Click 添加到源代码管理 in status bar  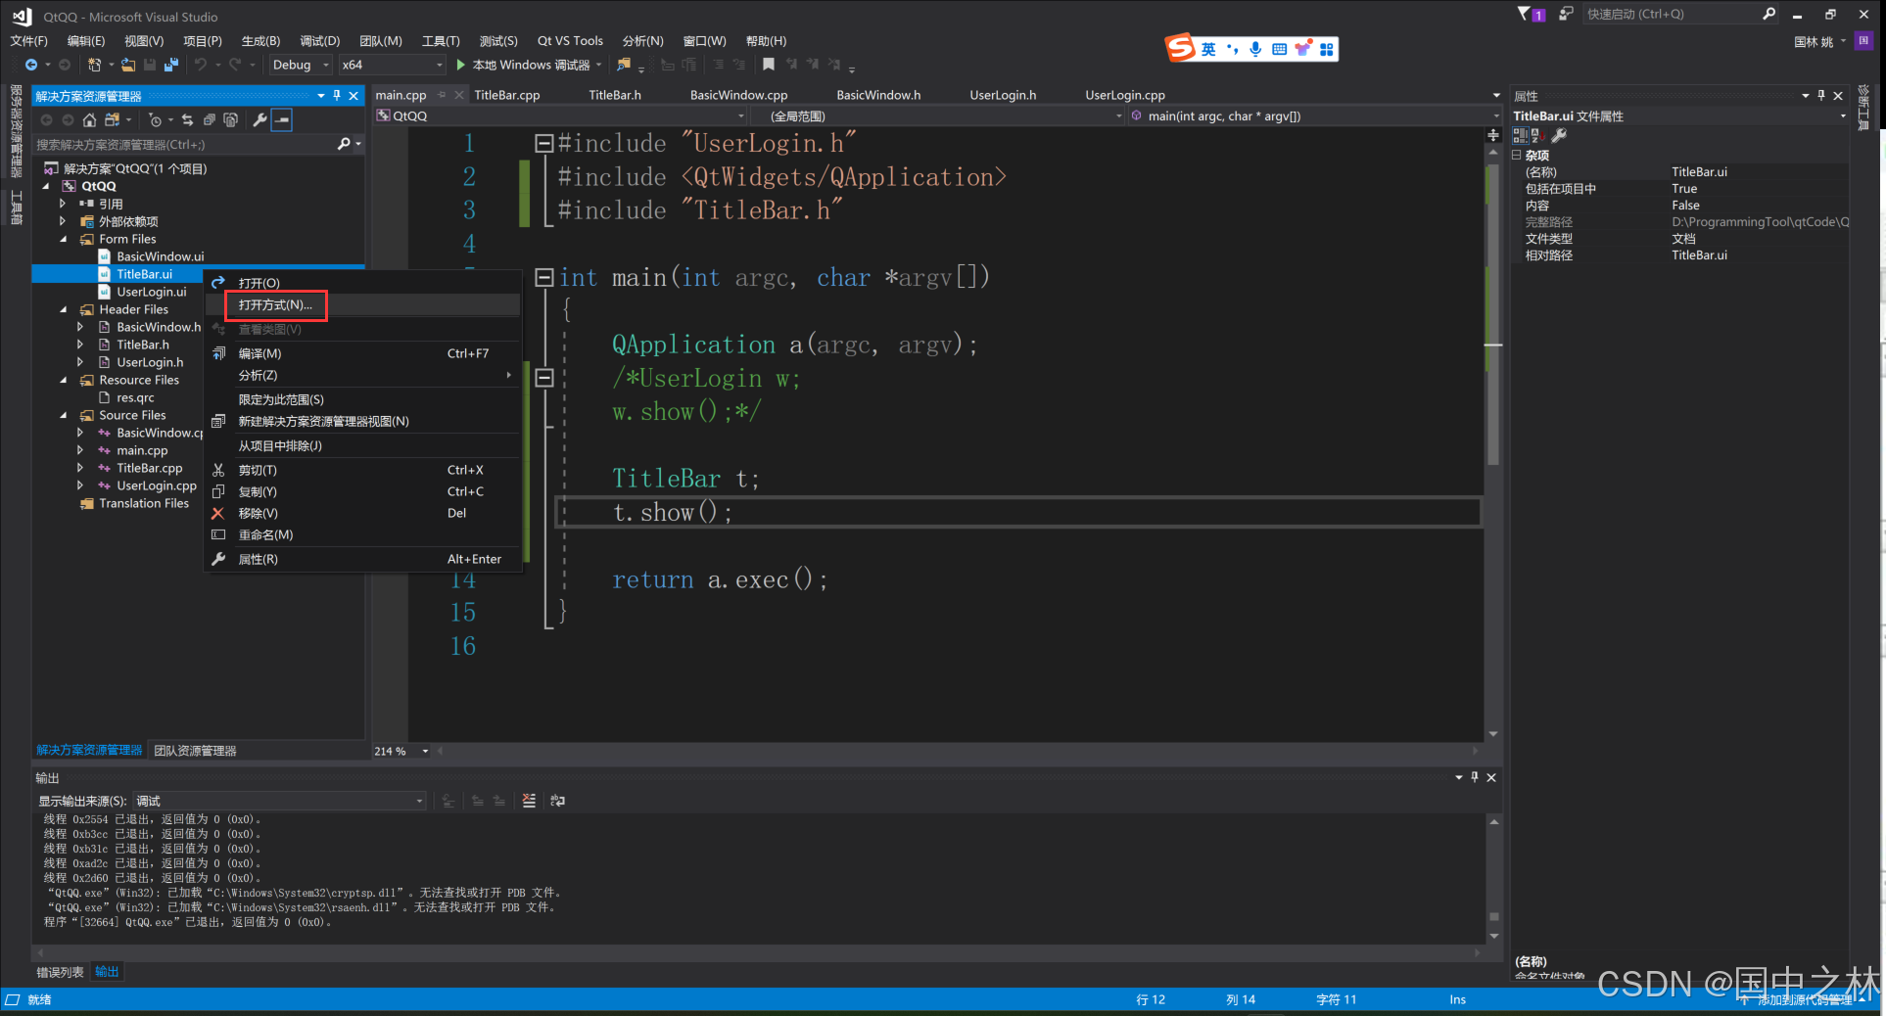[x=1805, y=999]
